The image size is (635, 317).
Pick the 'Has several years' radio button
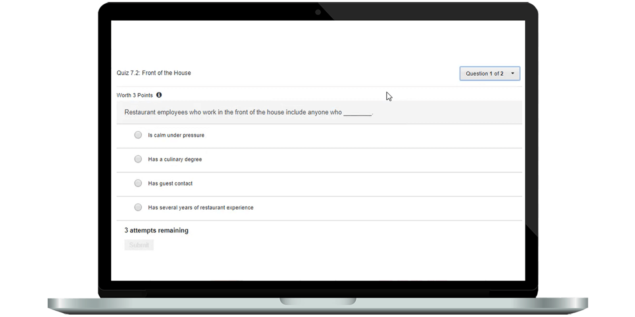[138, 208]
